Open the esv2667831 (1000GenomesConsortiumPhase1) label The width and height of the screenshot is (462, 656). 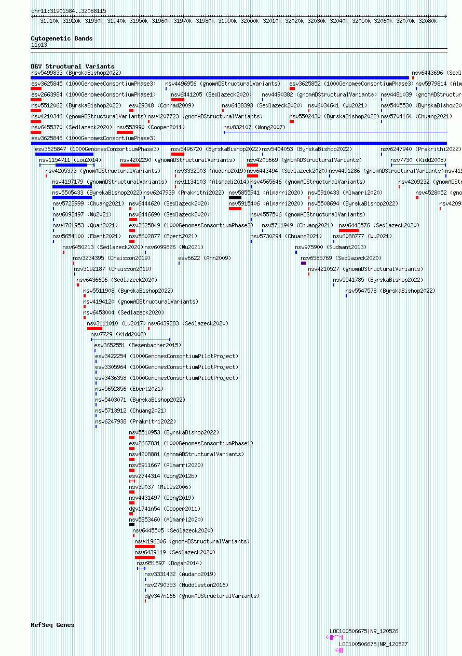coord(192,443)
